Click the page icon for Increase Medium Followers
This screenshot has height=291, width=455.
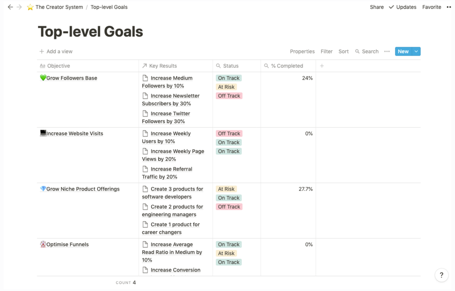(x=145, y=78)
